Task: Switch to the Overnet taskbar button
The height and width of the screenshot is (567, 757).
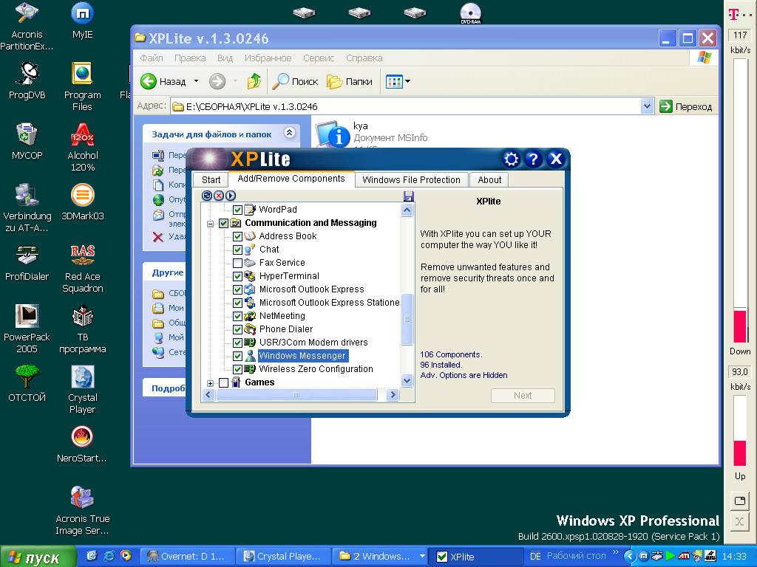Action: [187, 557]
